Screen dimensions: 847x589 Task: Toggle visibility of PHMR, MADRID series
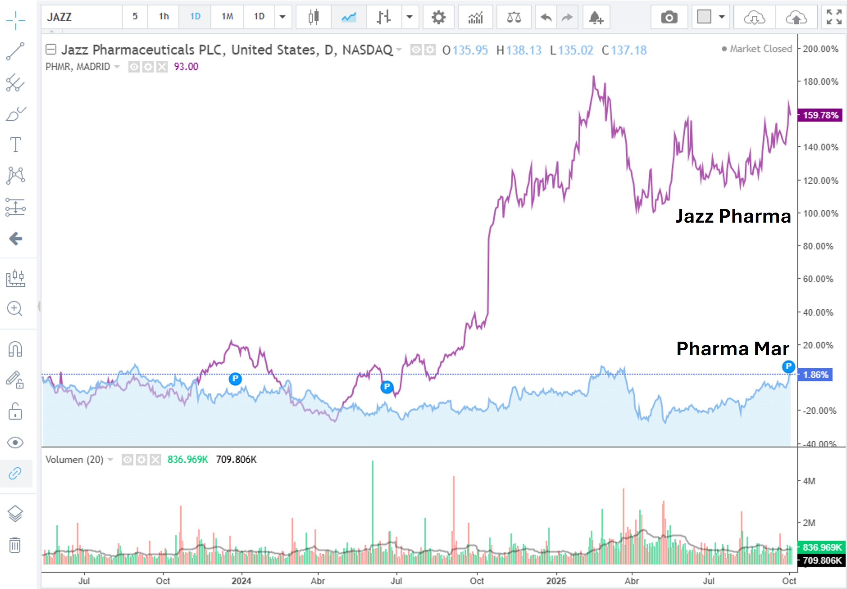(134, 67)
